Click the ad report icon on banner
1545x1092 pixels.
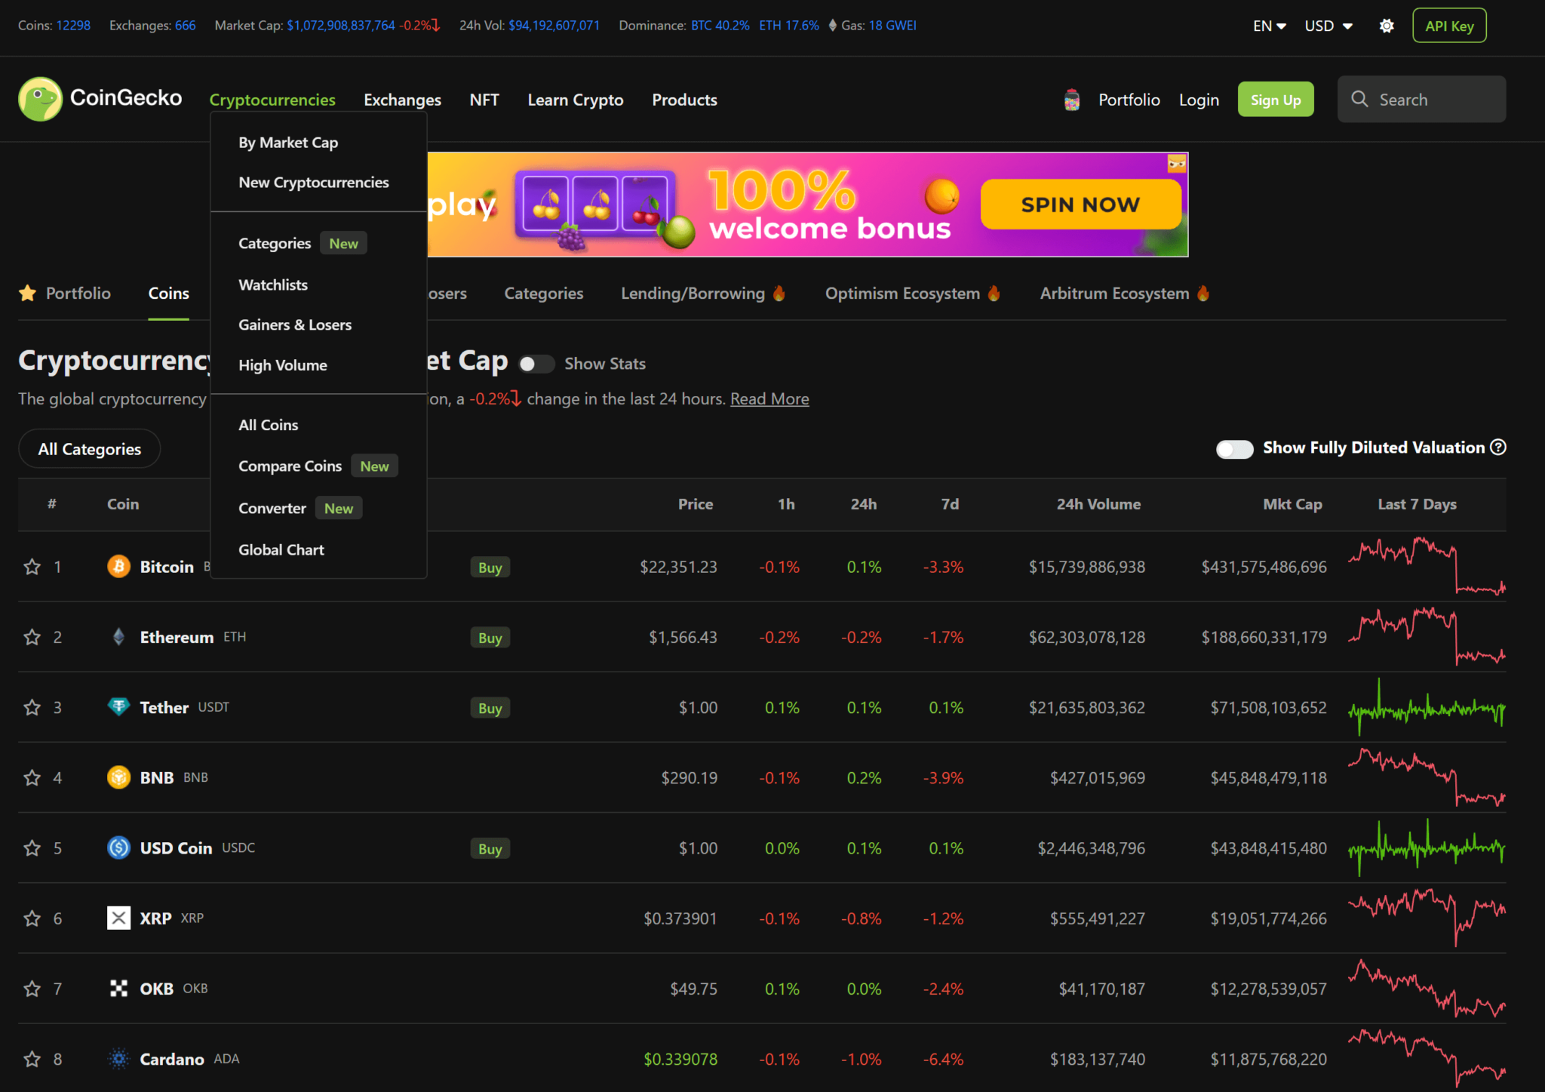pos(1177,163)
